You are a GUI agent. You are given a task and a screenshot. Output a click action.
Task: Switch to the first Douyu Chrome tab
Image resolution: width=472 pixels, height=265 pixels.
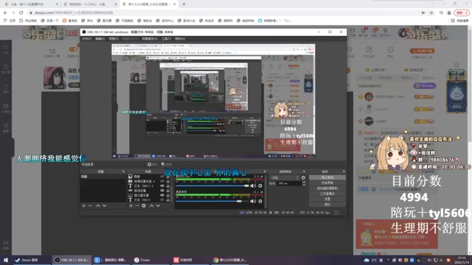click(x=30, y=4)
